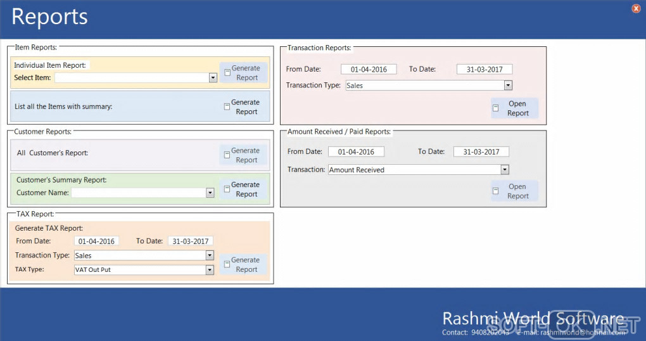The width and height of the screenshot is (646, 341).
Task: Click the 'Transaction Reports:' group title
Action: (x=319, y=48)
